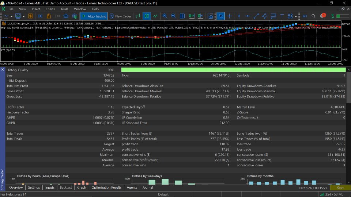Switch chart to line chart mode

coord(156,16)
